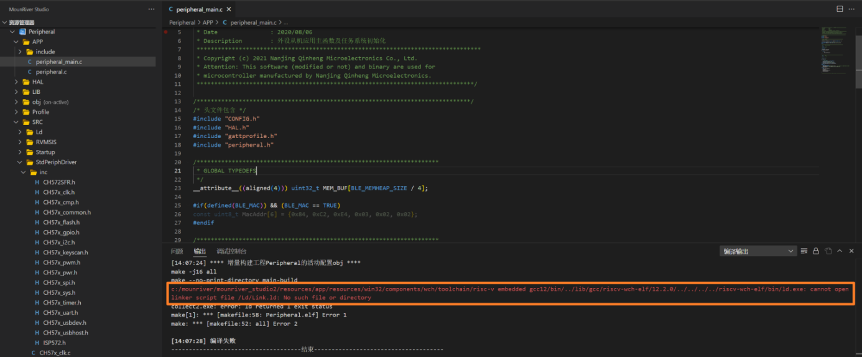Toggle the breakpoint dot beside line 5

click(x=166, y=32)
